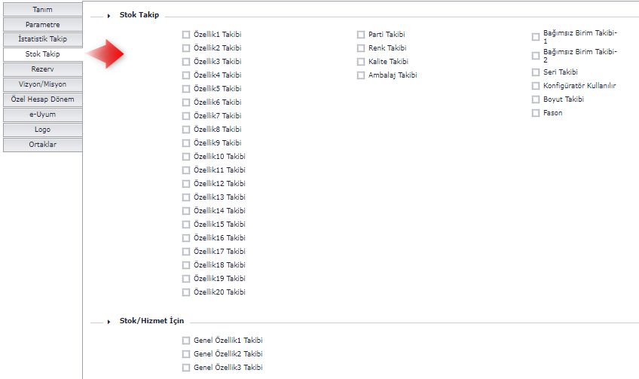Enable Seri Takibi checkbox
This screenshot has width=639, height=379.
(x=536, y=72)
